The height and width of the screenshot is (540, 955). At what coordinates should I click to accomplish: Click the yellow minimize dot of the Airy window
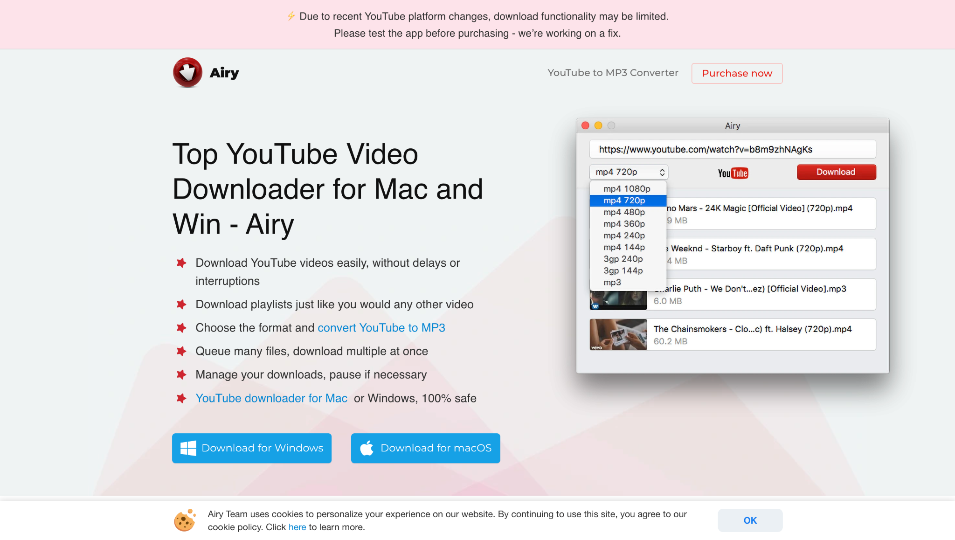coord(598,125)
